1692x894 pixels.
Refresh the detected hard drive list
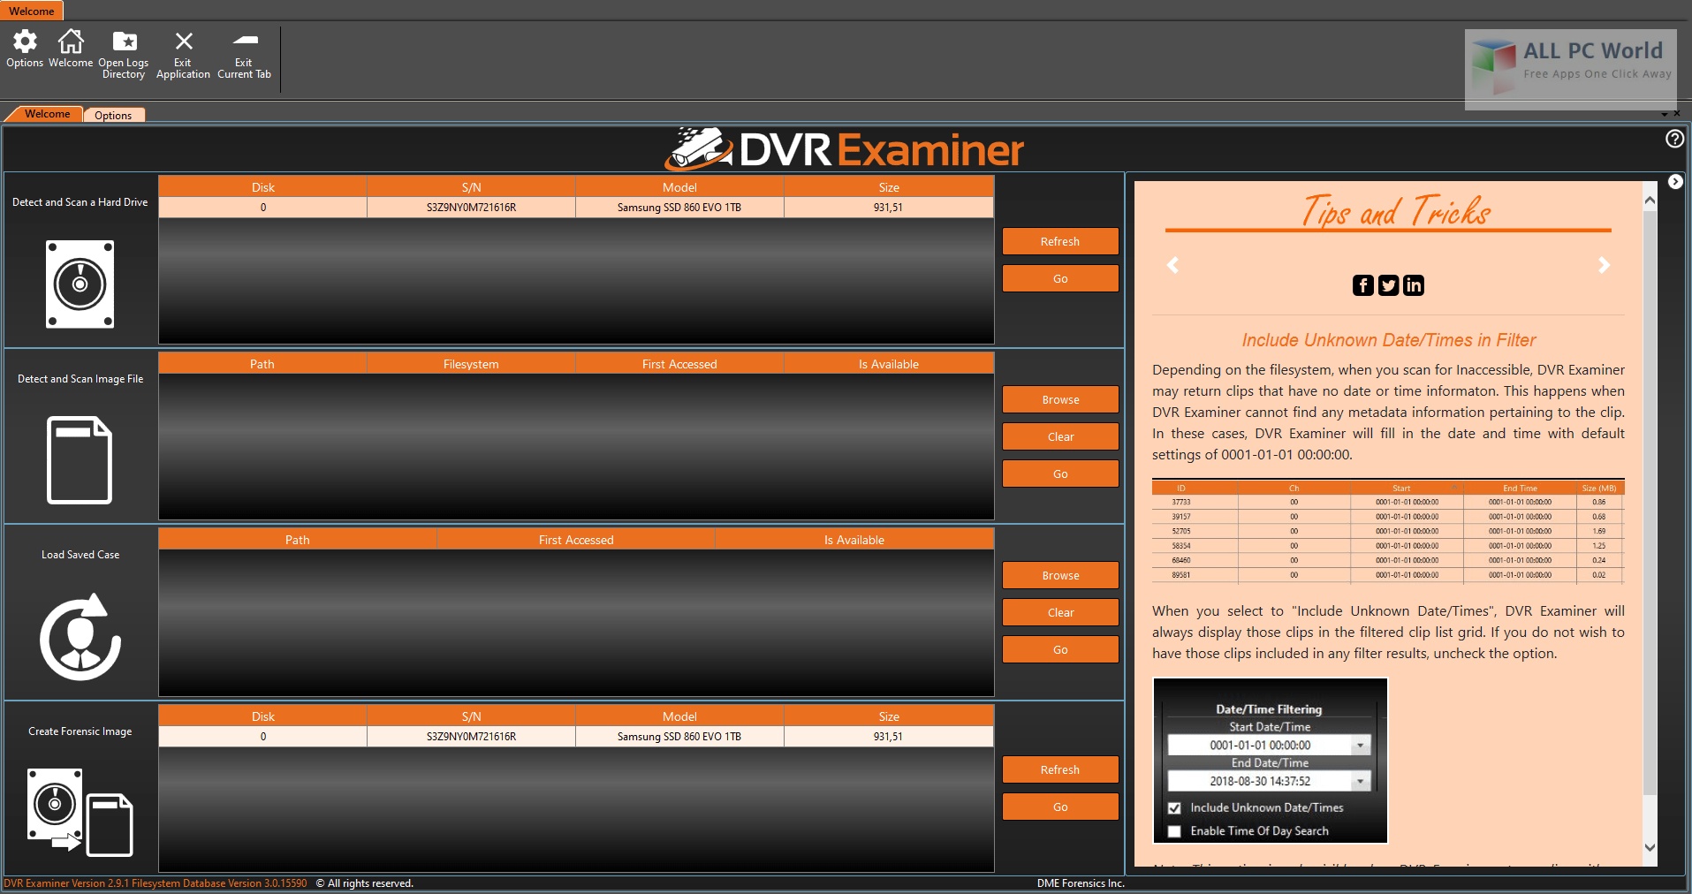[x=1059, y=240]
